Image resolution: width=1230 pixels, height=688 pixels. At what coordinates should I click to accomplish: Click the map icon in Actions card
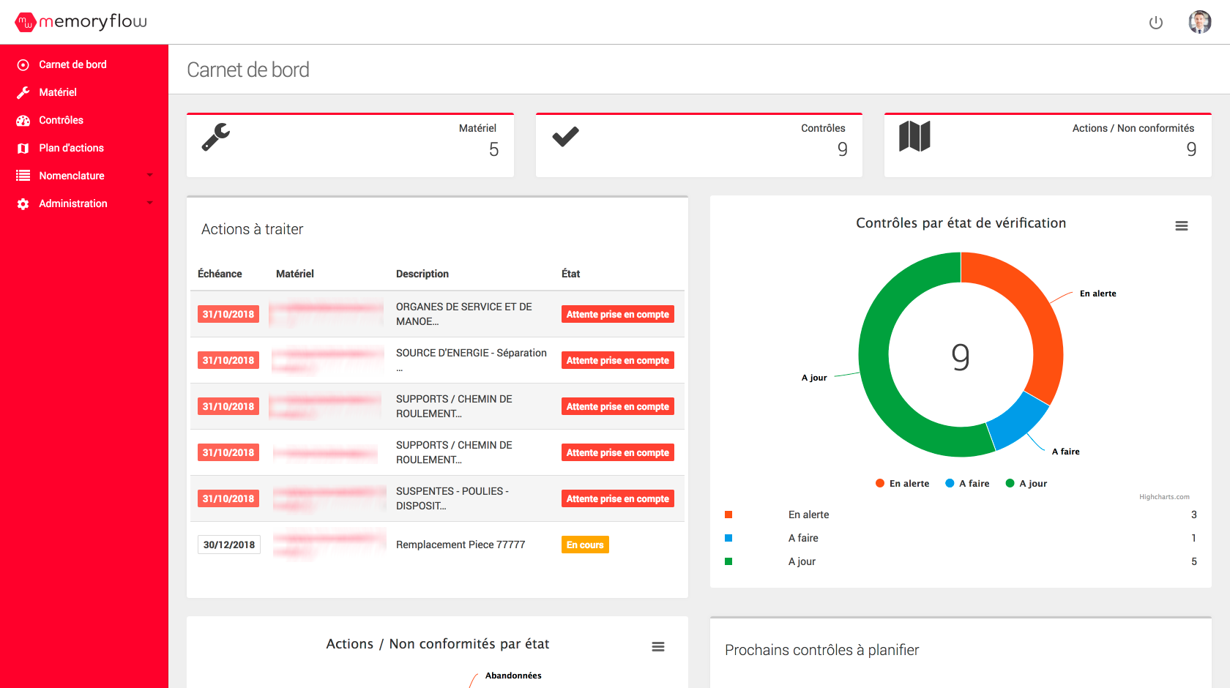tap(914, 137)
